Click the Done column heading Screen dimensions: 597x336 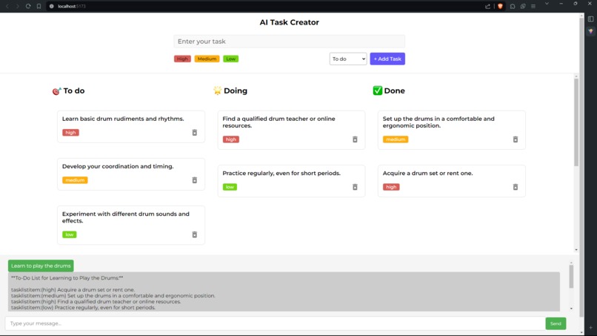pos(389,90)
